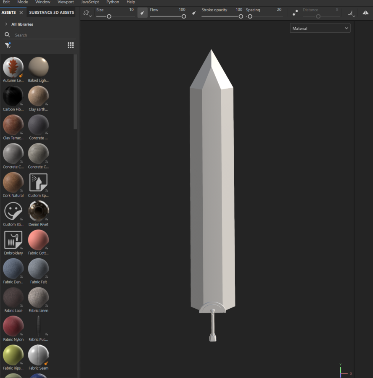This screenshot has width=373, height=378.
Task: Open the alignment options dropdown
Action: coord(351,13)
